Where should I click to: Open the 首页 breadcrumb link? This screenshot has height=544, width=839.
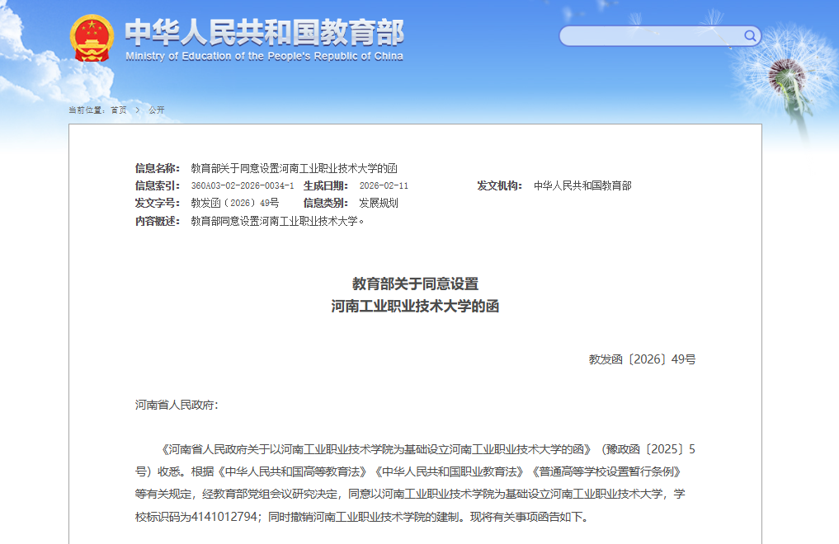tap(119, 110)
